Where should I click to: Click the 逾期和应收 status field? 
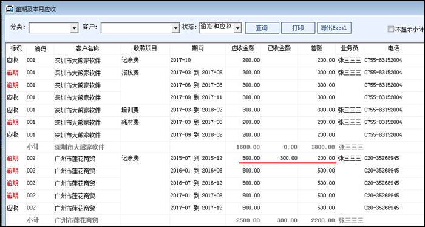216,28
